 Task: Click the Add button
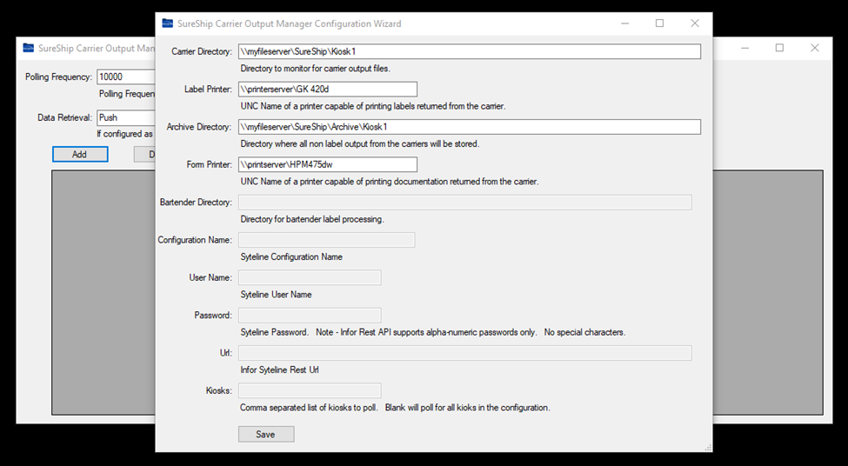point(80,154)
